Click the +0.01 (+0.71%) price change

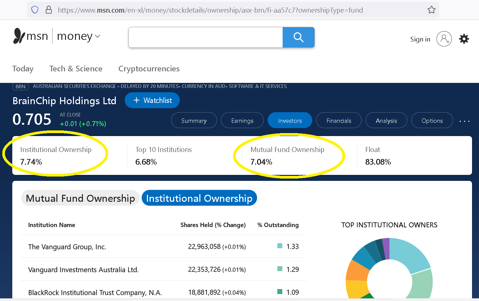pos(83,124)
